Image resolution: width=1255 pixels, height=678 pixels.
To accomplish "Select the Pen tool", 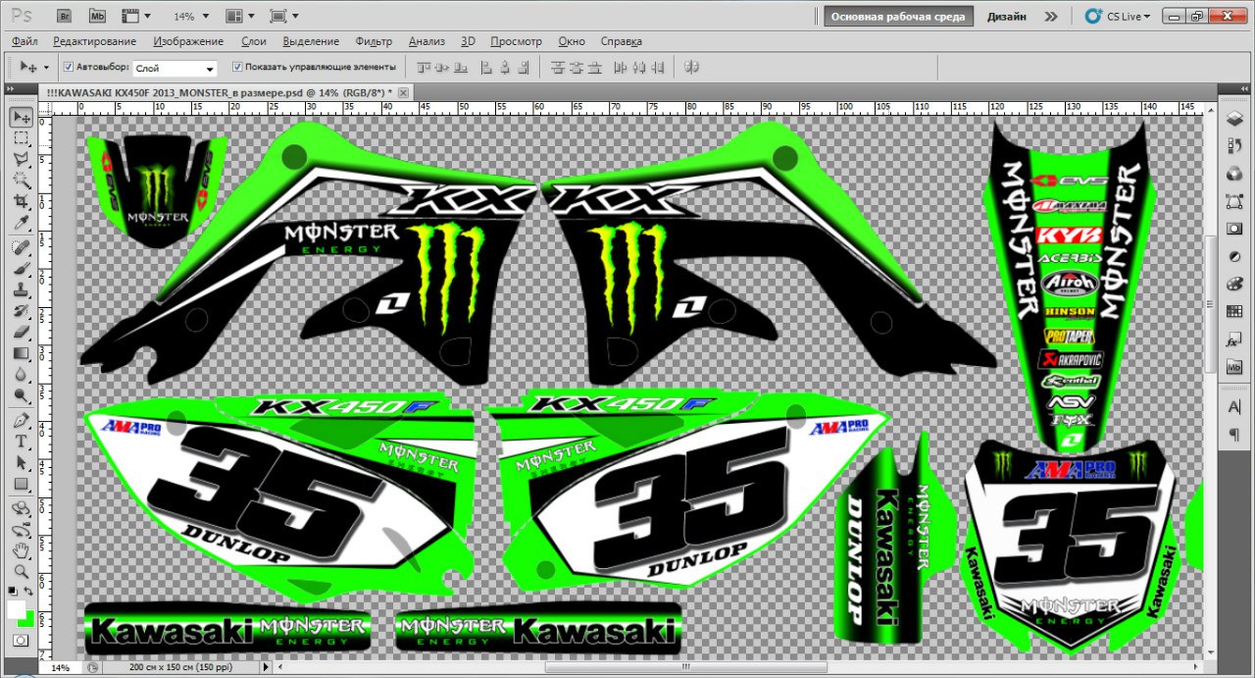I will (21, 420).
